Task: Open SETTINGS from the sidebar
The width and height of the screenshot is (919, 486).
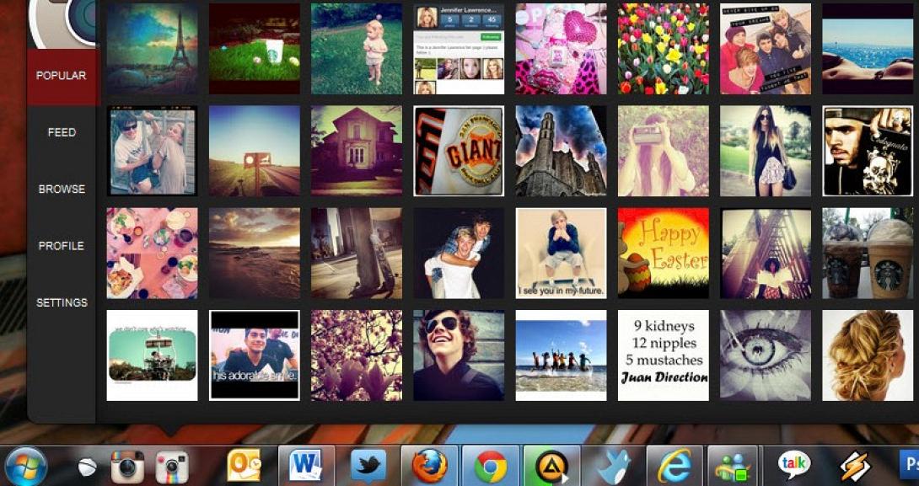Action: pyautogui.click(x=62, y=302)
